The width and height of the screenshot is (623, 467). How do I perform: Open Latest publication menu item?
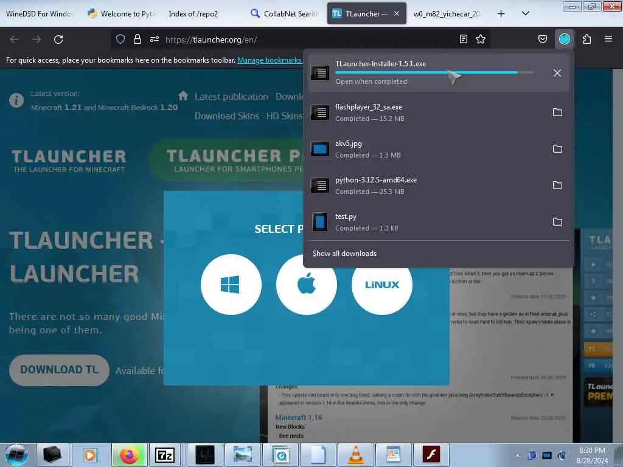231,97
